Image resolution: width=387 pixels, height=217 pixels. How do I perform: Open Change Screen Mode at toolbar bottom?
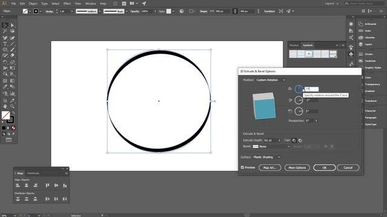click(x=8, y=140)
